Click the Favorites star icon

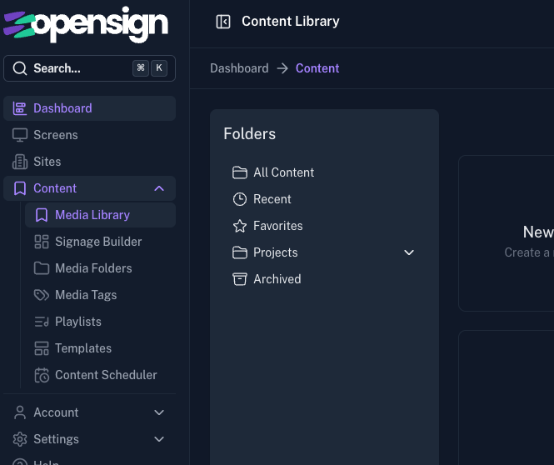pos(240,226)
